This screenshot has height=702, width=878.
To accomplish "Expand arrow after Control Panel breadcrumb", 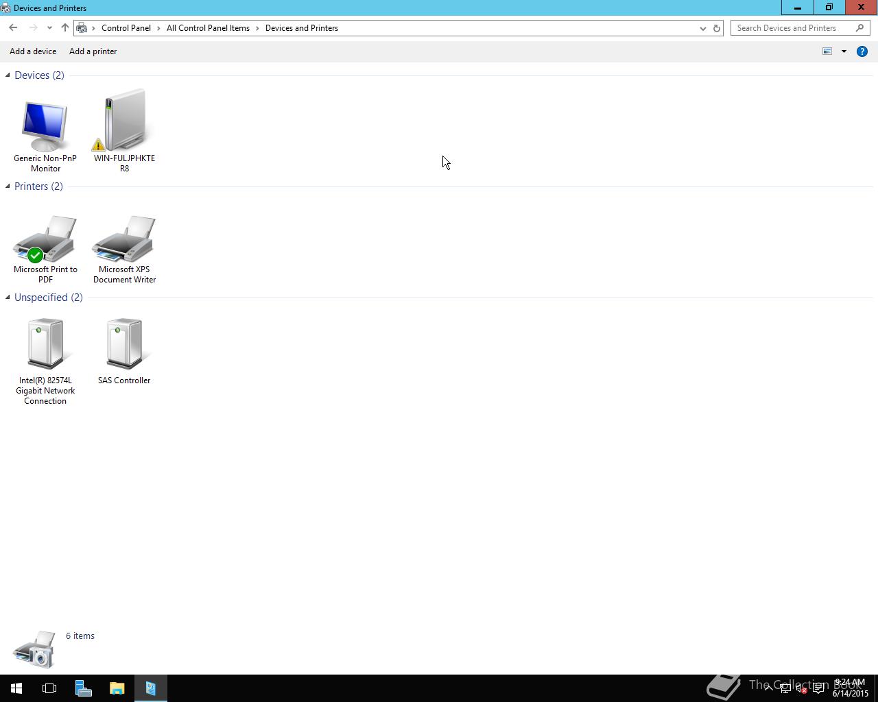I will click(x=159, y=28).
